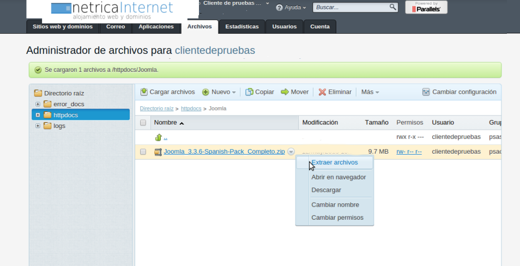Choose Cambiar permisos in context menu
The width and height of the screenshot is (520, 266).
coord(337,217)
